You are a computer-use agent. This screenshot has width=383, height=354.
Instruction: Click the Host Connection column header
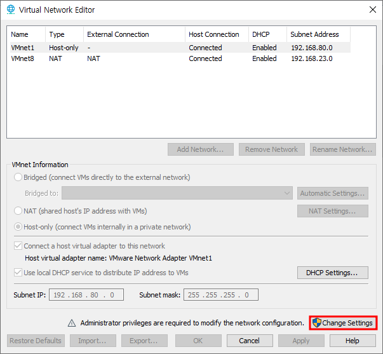217,34
